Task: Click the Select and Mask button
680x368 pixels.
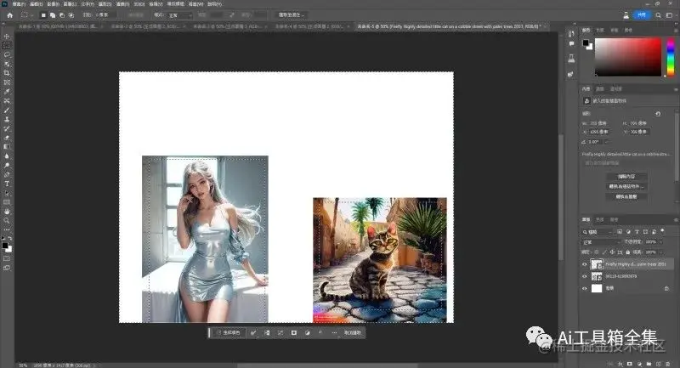Action: tap(291, 15)
